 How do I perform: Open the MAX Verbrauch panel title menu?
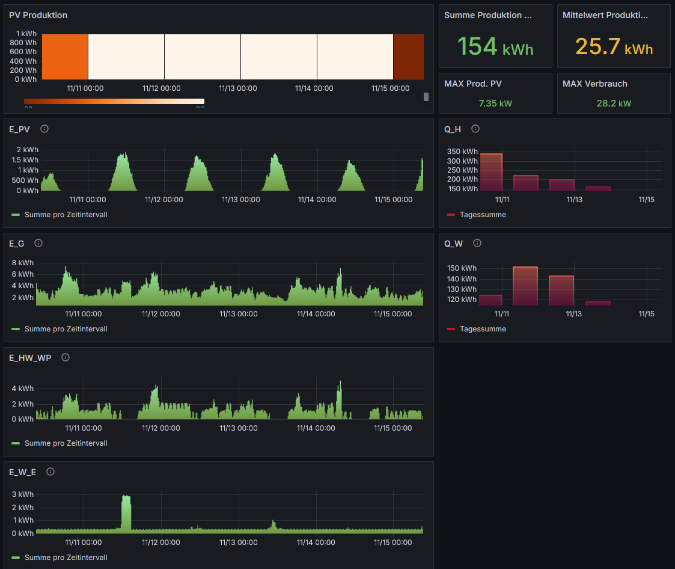594,84
